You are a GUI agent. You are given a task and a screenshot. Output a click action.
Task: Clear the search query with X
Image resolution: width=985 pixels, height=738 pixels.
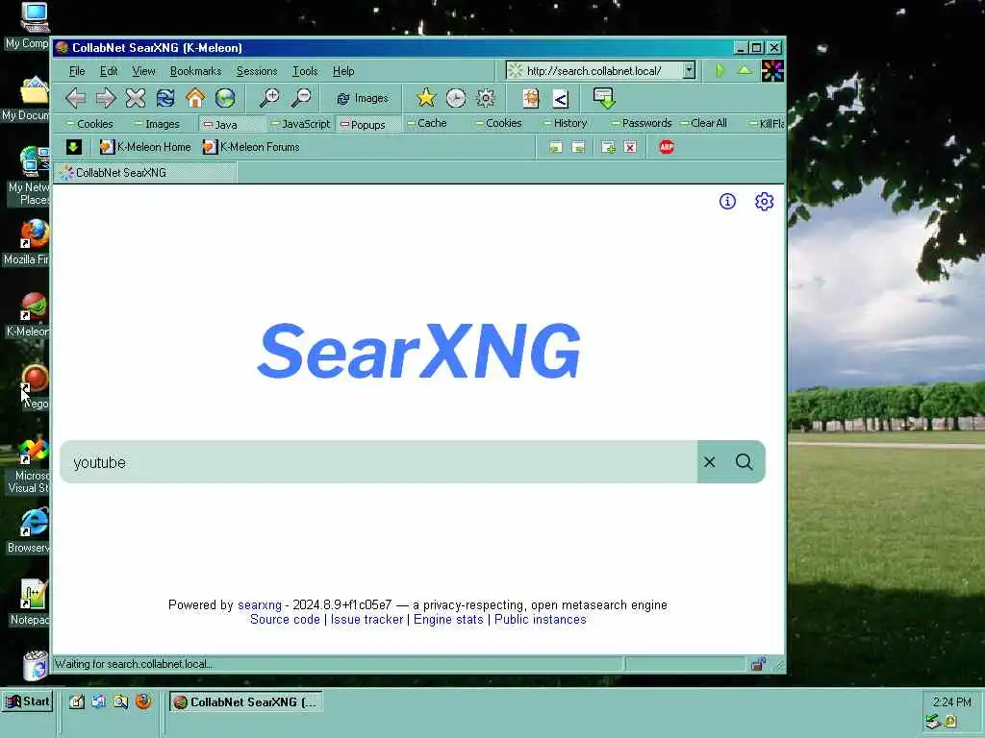710,462
